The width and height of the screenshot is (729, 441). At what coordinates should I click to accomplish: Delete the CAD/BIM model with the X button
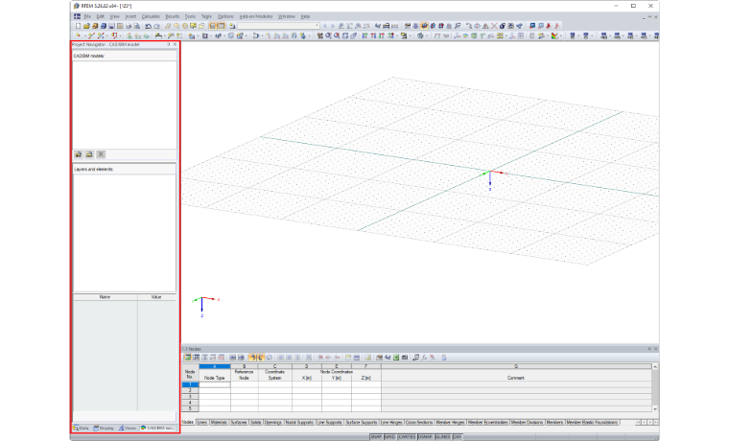pos(101,154)
